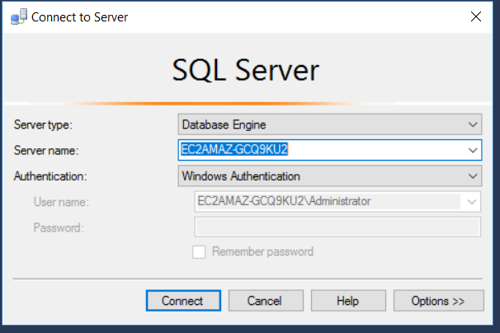Cancel the connection dialog
Screen dimensions: 500x333
click(266, 301)
